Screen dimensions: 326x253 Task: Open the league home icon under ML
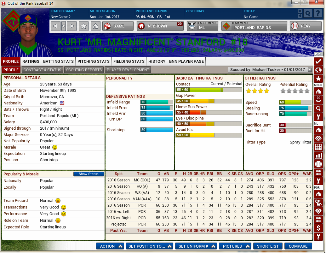(x=318, y=130)
